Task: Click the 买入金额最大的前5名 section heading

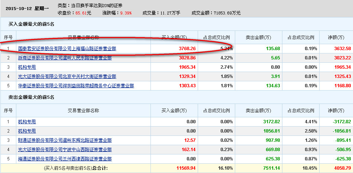Action: 31,24
